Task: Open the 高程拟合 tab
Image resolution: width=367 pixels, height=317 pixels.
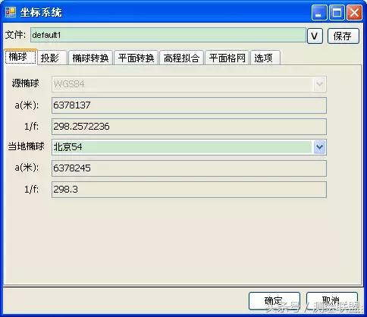Action: pos(181,58)
